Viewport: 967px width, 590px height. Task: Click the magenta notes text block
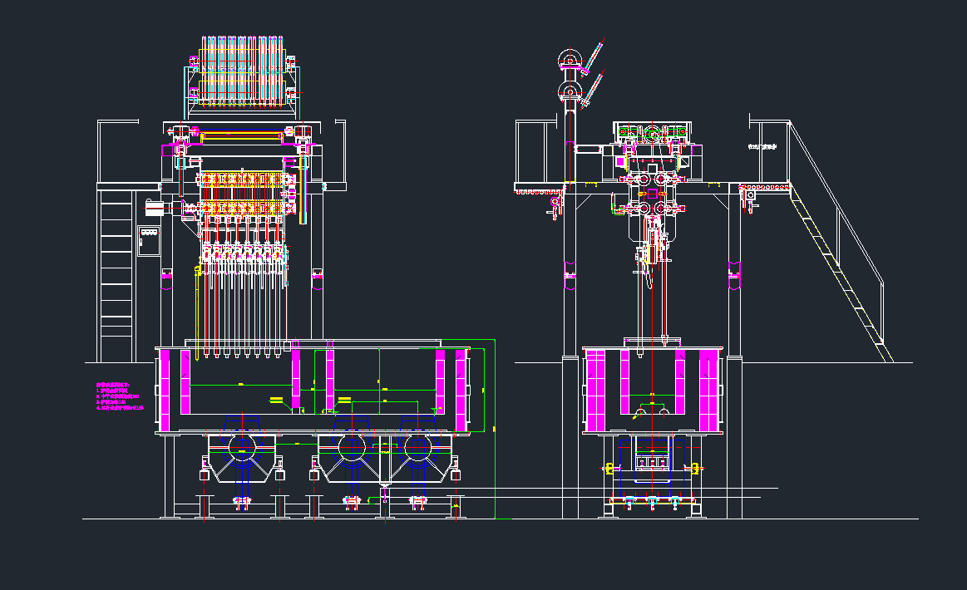[121, 396]
